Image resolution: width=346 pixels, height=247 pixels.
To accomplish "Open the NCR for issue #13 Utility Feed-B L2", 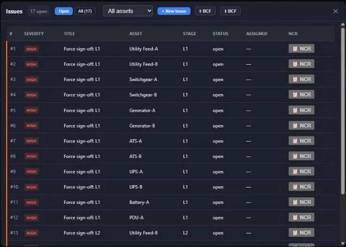I will (x=301, y=232).
